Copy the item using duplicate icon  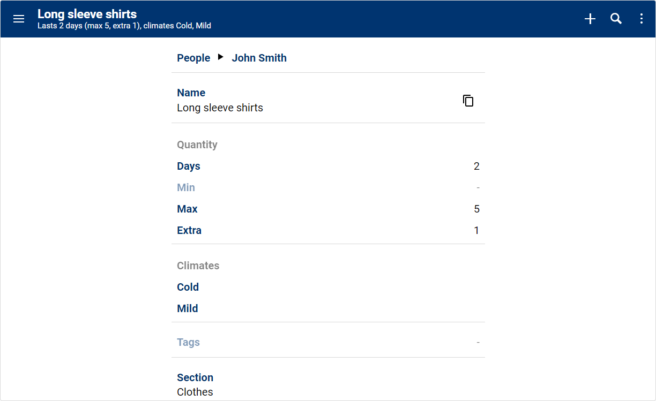pyautogui.click(x=468, y=101)
